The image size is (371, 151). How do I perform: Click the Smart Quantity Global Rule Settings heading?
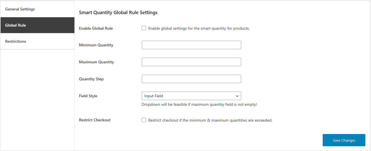118,12
